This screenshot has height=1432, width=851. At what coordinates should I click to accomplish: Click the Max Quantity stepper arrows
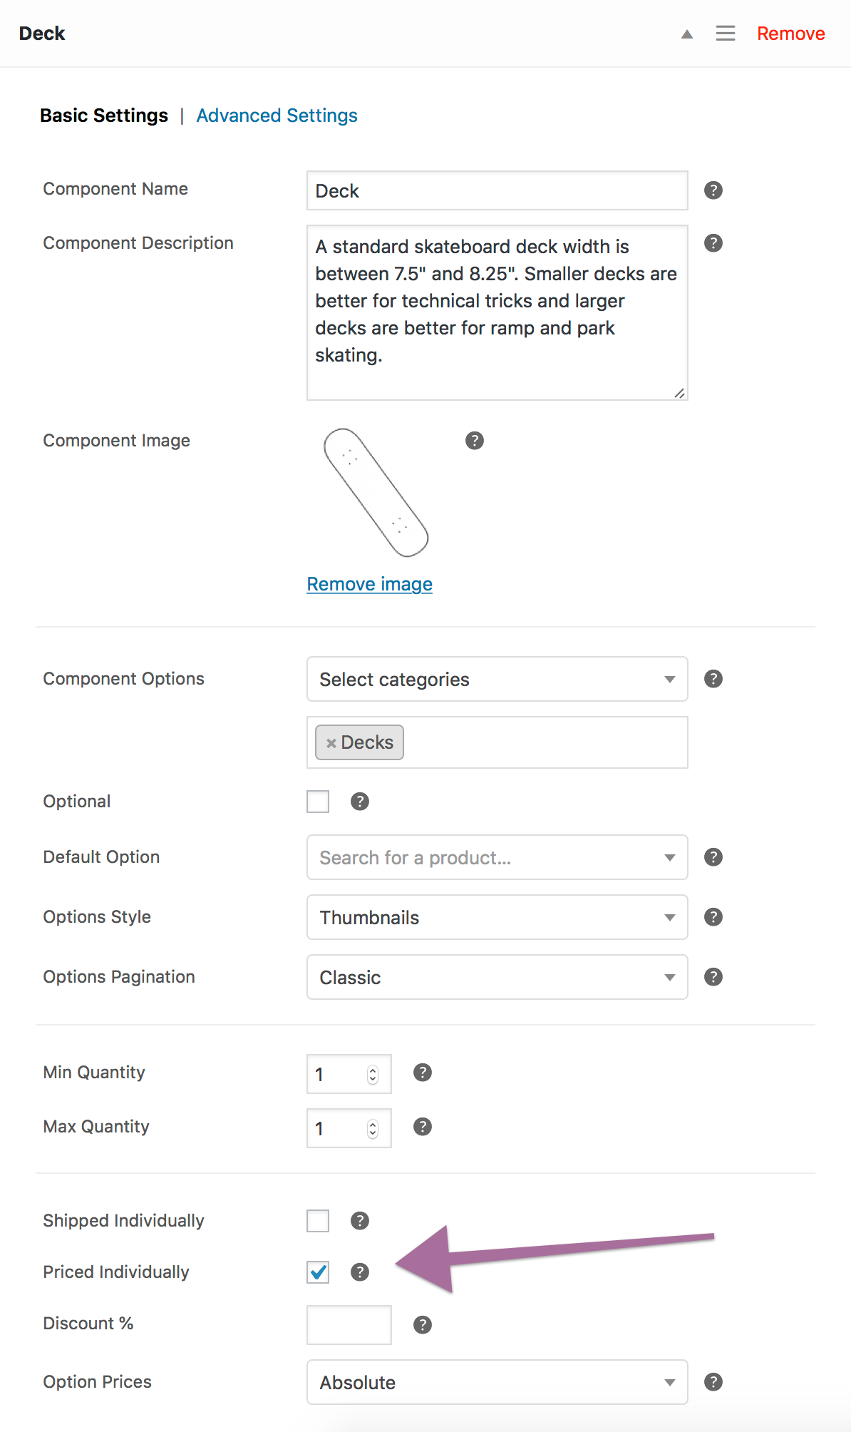[x=373, y=1129]
